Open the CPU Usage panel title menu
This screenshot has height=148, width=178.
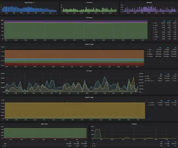89,18
